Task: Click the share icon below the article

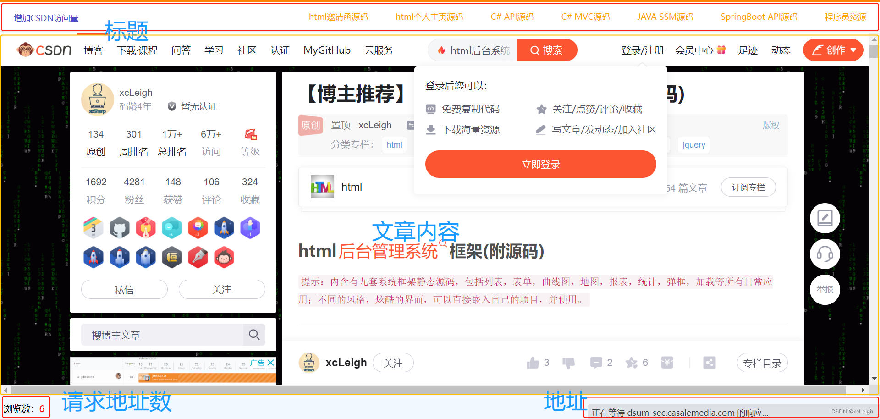Action: pos(709,363)
